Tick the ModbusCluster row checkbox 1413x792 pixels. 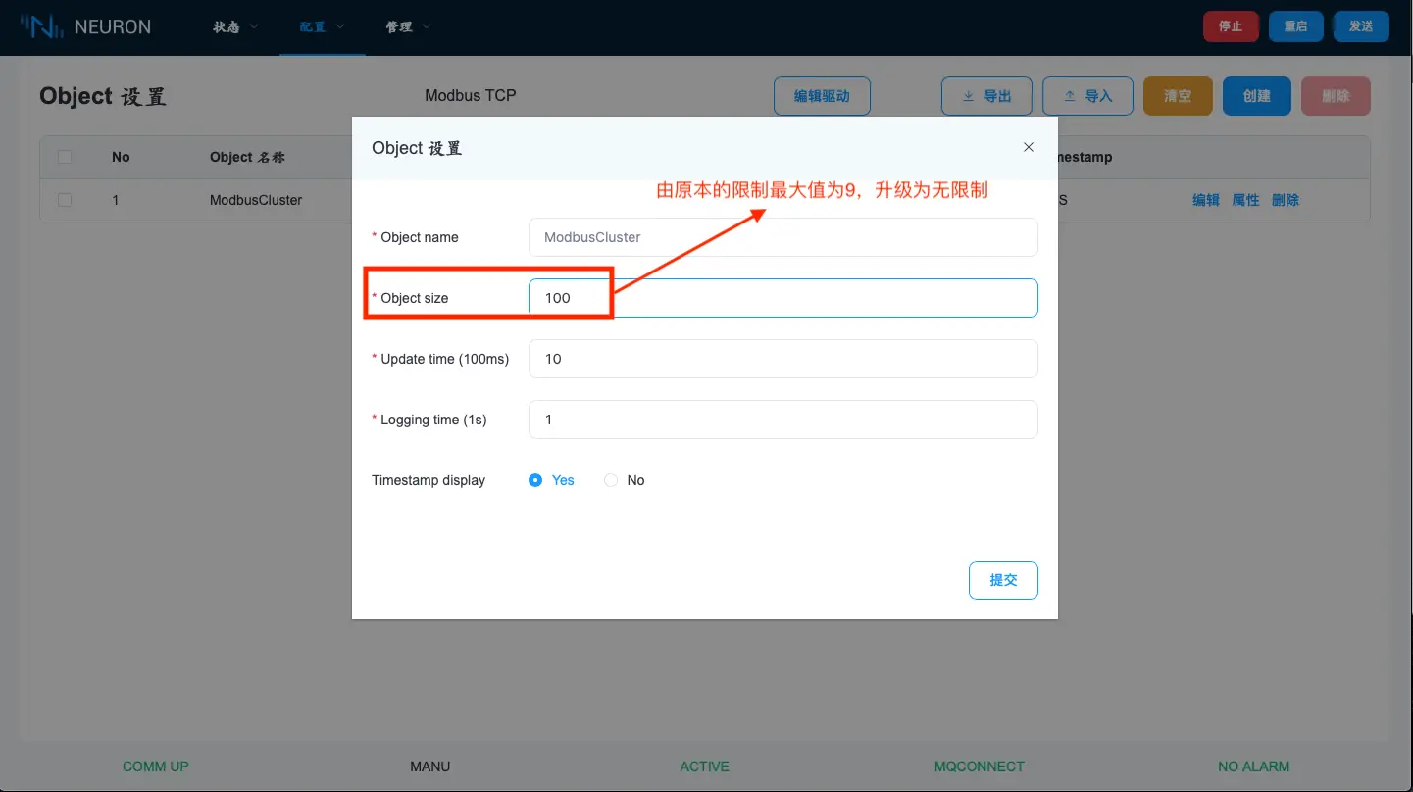pyautogui.click(x=65, y=200)
